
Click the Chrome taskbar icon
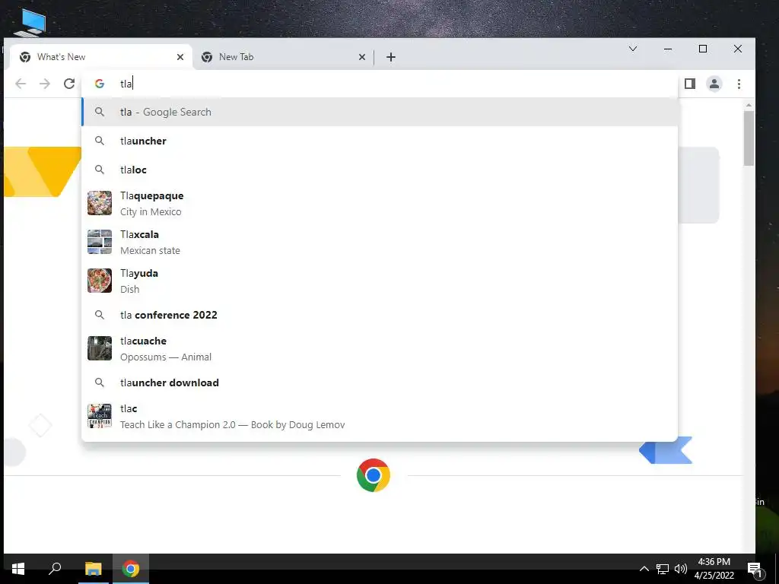pos(131,569)
